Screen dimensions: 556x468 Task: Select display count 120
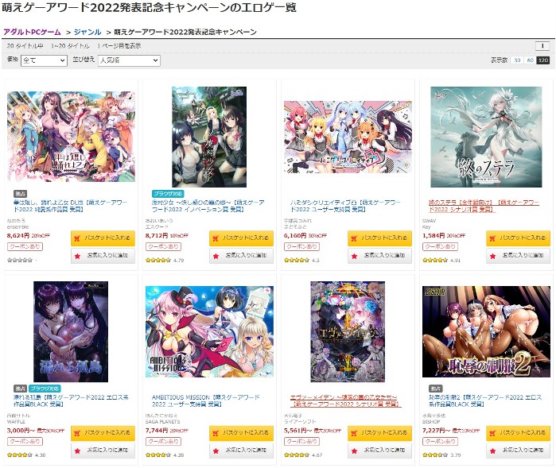(543, 60)
